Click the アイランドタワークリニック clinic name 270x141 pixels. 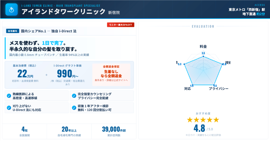tap(63, 12)
